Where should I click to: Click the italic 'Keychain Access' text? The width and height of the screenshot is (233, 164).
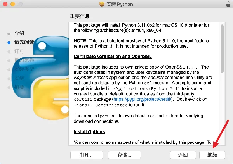[91, 78]
